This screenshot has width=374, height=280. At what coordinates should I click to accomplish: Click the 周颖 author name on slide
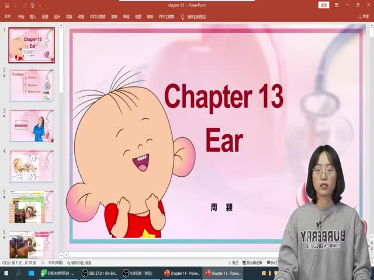point(221,208)
